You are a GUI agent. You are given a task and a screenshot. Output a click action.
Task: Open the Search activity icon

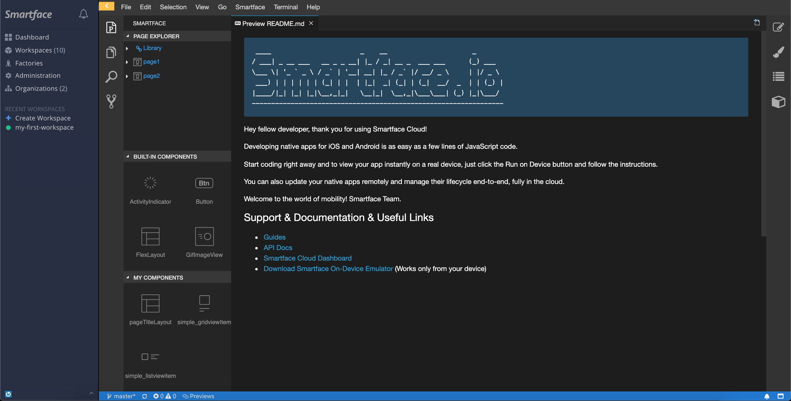click(x=111, y=77)
